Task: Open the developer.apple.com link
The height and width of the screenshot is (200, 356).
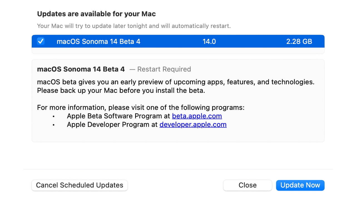Action: tap(193, 124)
